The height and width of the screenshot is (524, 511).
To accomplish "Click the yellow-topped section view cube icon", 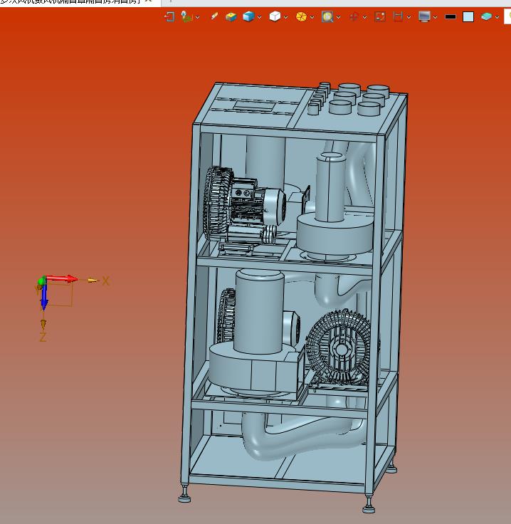I will [231, 16].
